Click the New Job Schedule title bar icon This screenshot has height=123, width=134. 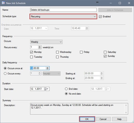3,3
